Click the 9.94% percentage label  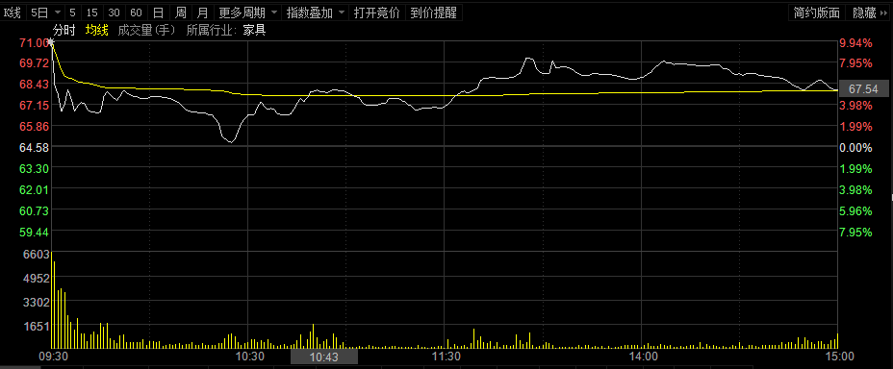click(856, 42)
